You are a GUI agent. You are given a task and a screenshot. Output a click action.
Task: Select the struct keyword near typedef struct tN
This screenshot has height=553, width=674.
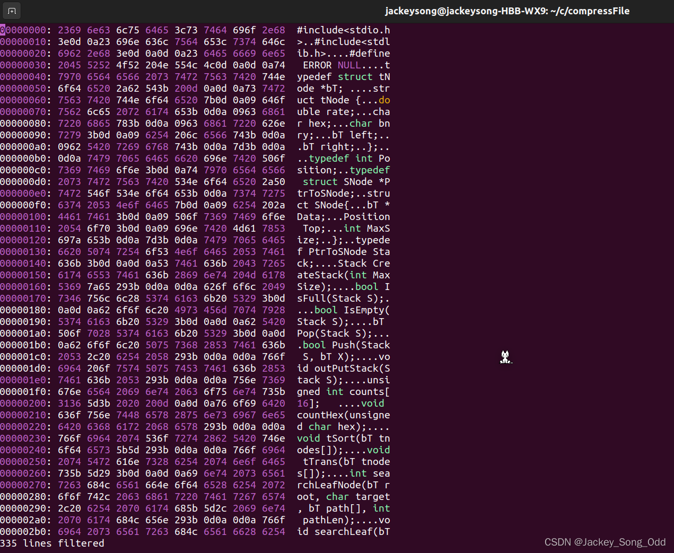pos(355,76)
